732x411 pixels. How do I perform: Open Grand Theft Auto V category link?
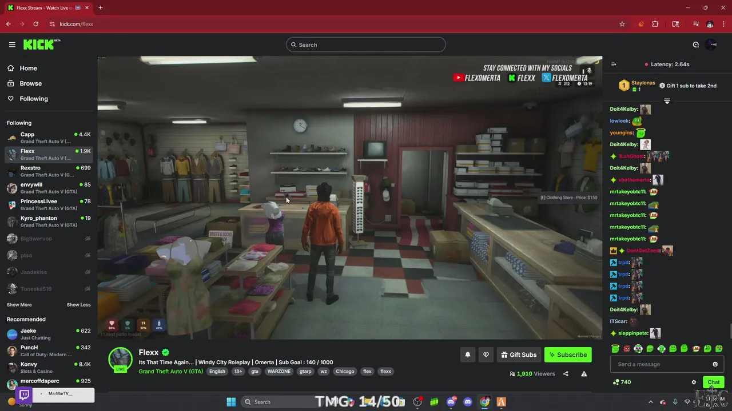click(170, 372)
